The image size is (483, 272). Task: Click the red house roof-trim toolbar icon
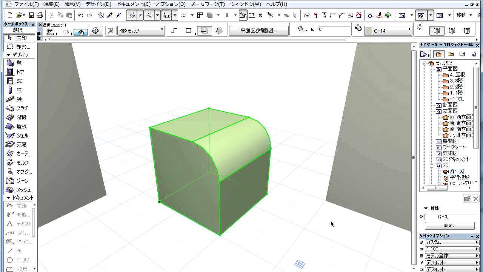pyautogui.click(x=359, y=15)
